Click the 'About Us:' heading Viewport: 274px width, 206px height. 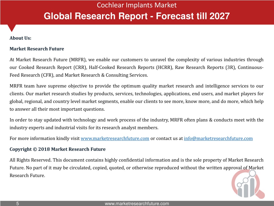(20, 38)
